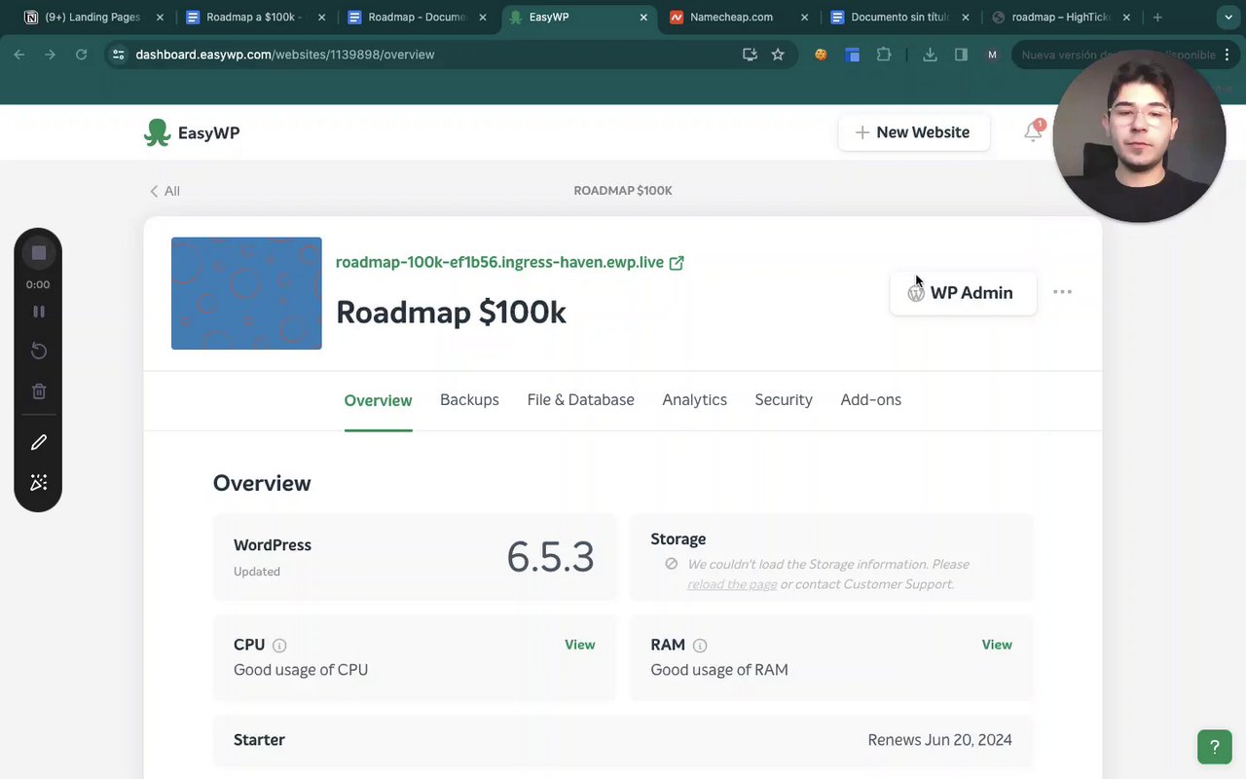Click the cookie extension icon
Viewport: 1246px width, 779px height.
(x=821, y=55)
